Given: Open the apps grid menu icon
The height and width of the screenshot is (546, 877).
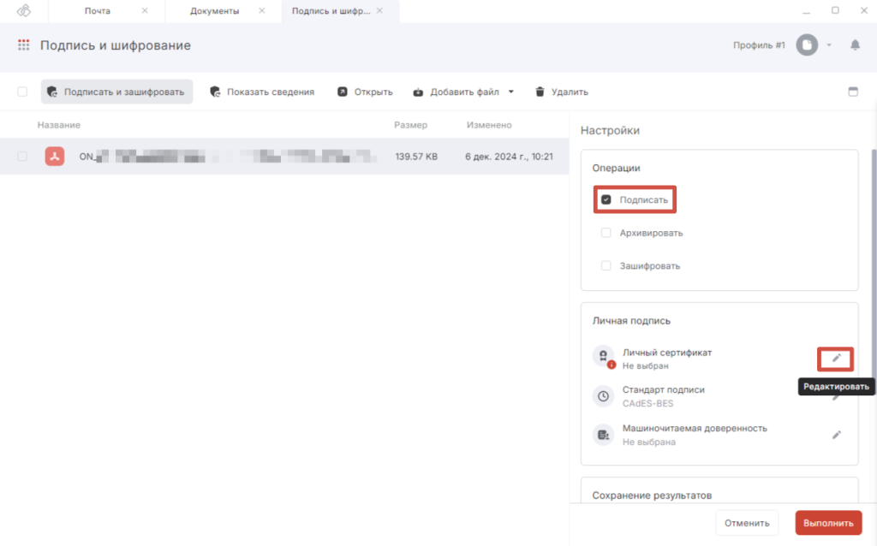Looking at the screenshot, I should pos(23,45).
